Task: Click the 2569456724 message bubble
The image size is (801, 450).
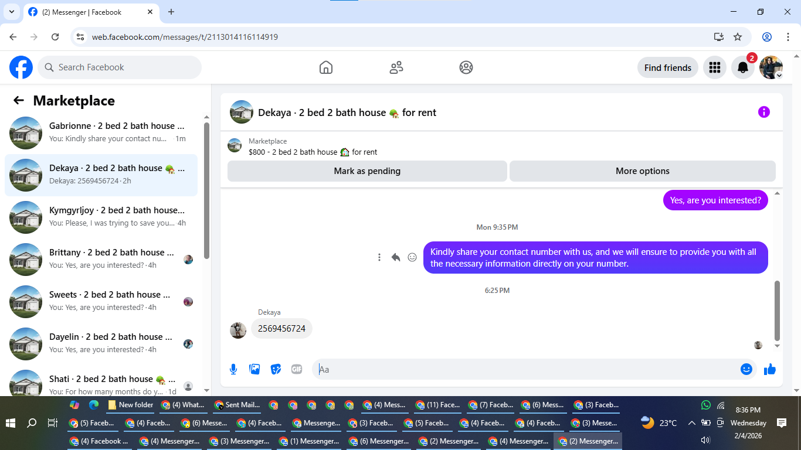Action: coord(281,329)
